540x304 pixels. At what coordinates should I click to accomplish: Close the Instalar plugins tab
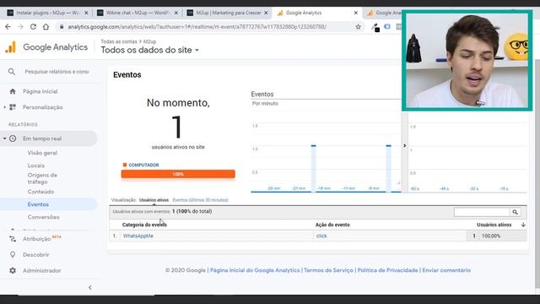(86, 13)
